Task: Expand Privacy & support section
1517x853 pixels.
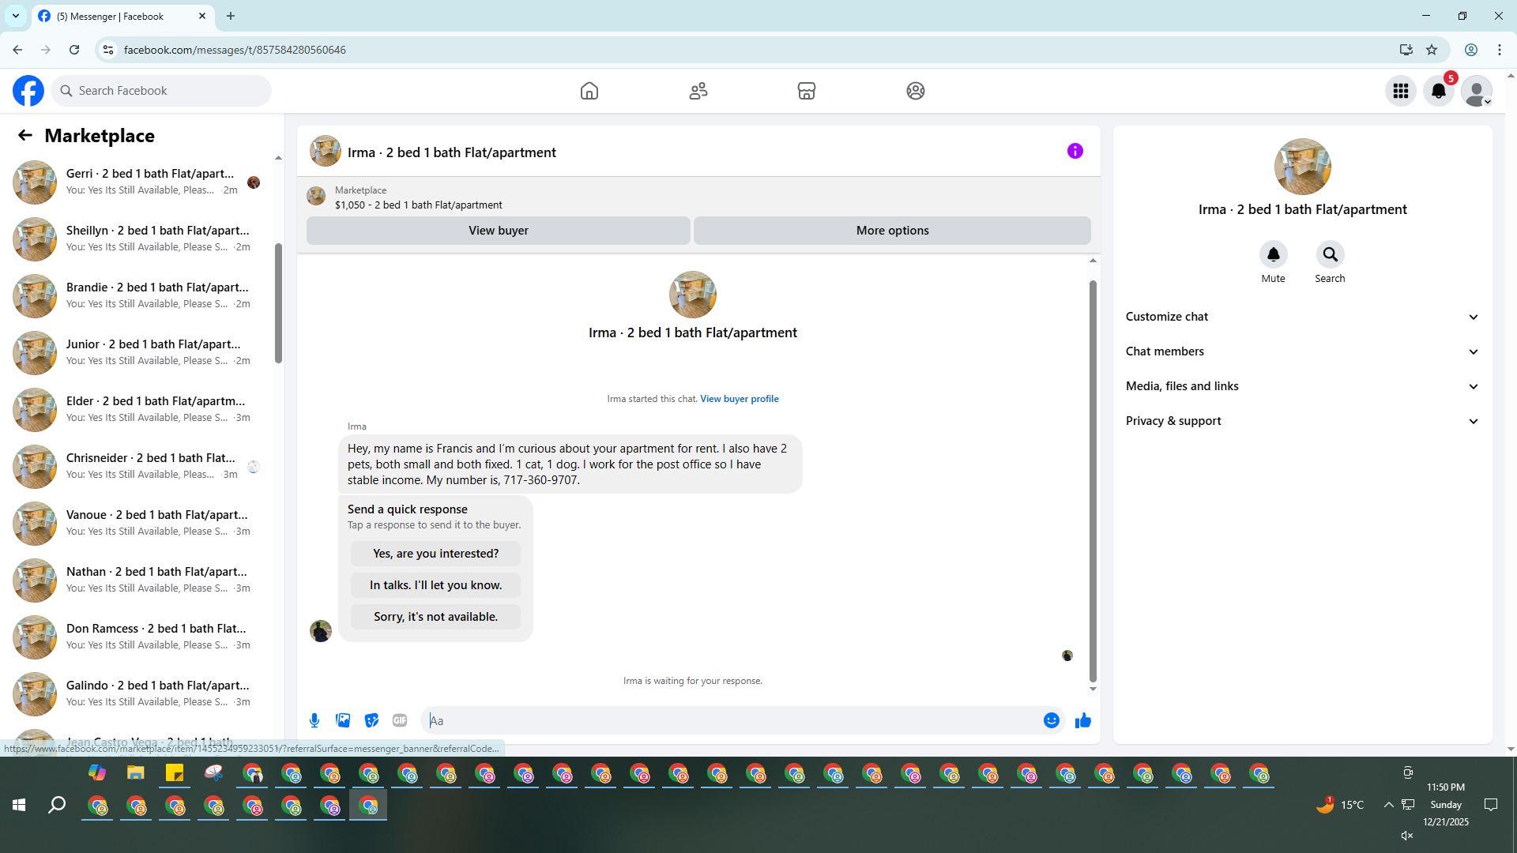Action: pos(1301,421)
